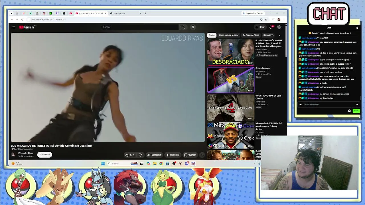Share video with Compartir button
365x205 pixels.
pyautogui.click(x=154, y=155)
